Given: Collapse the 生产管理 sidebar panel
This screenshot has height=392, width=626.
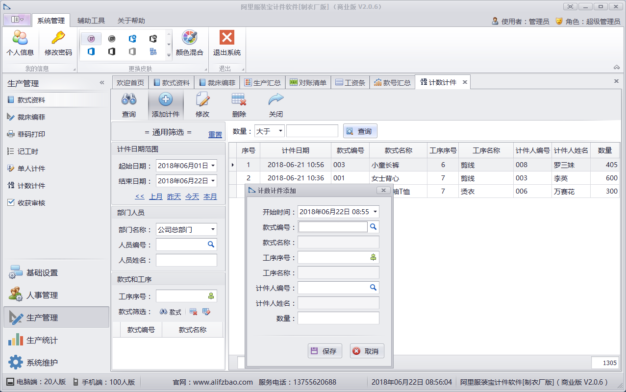Looking at the screenshot, I should point(102,83).
